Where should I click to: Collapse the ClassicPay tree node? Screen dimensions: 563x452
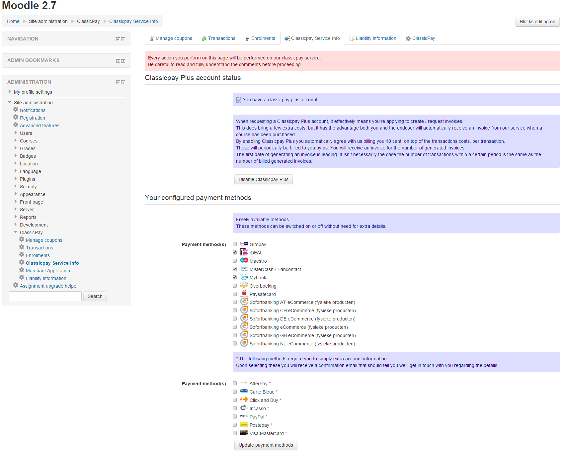(x=16, y=232)
